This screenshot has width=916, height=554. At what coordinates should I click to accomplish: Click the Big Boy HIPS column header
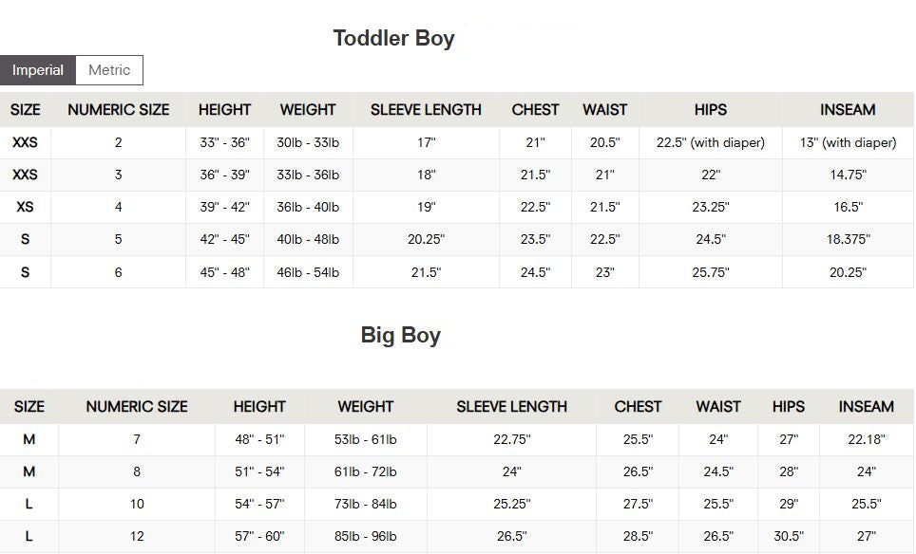[789, 407]
